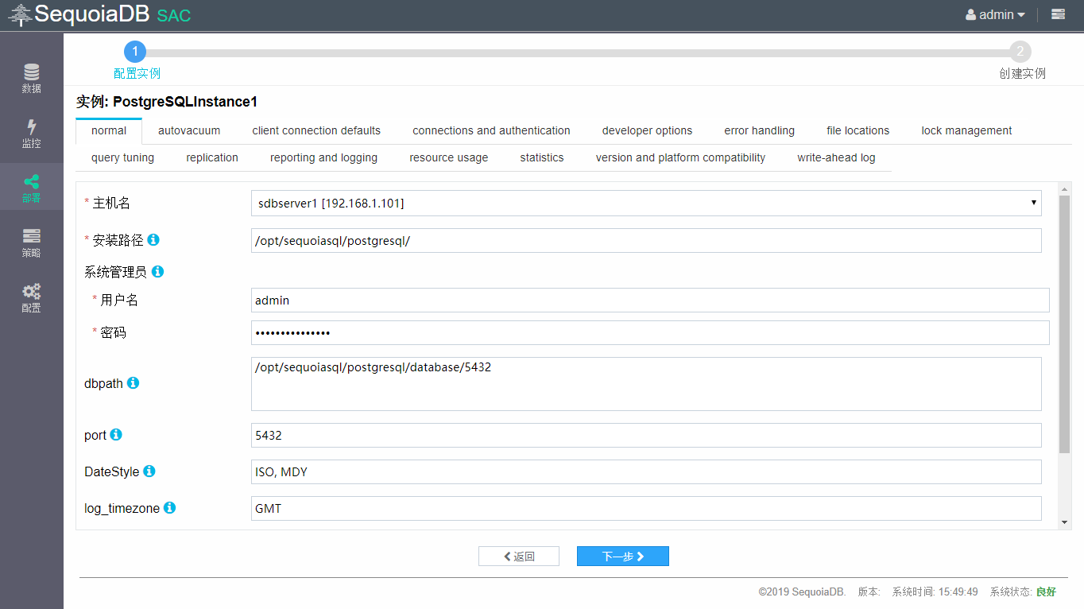Click the 返回 (Back) button

518,556
